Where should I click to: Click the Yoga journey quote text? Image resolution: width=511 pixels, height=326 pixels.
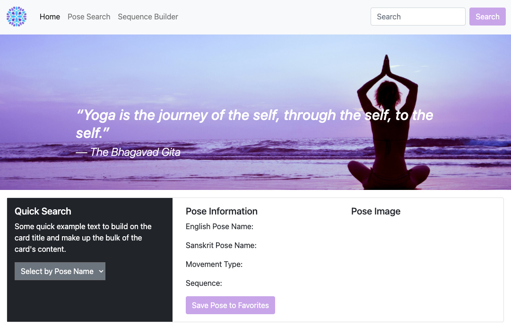[x=254, y=124]
